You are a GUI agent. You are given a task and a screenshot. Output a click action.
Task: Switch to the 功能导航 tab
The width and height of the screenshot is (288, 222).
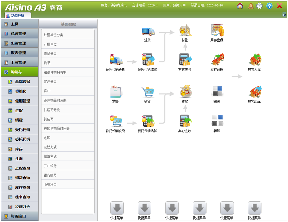click(18, 16)
